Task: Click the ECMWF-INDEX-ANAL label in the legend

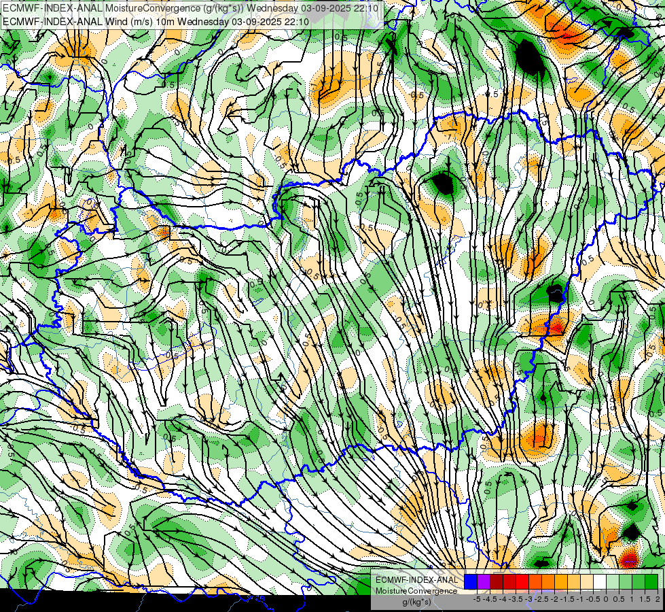Action: [417, 580]
